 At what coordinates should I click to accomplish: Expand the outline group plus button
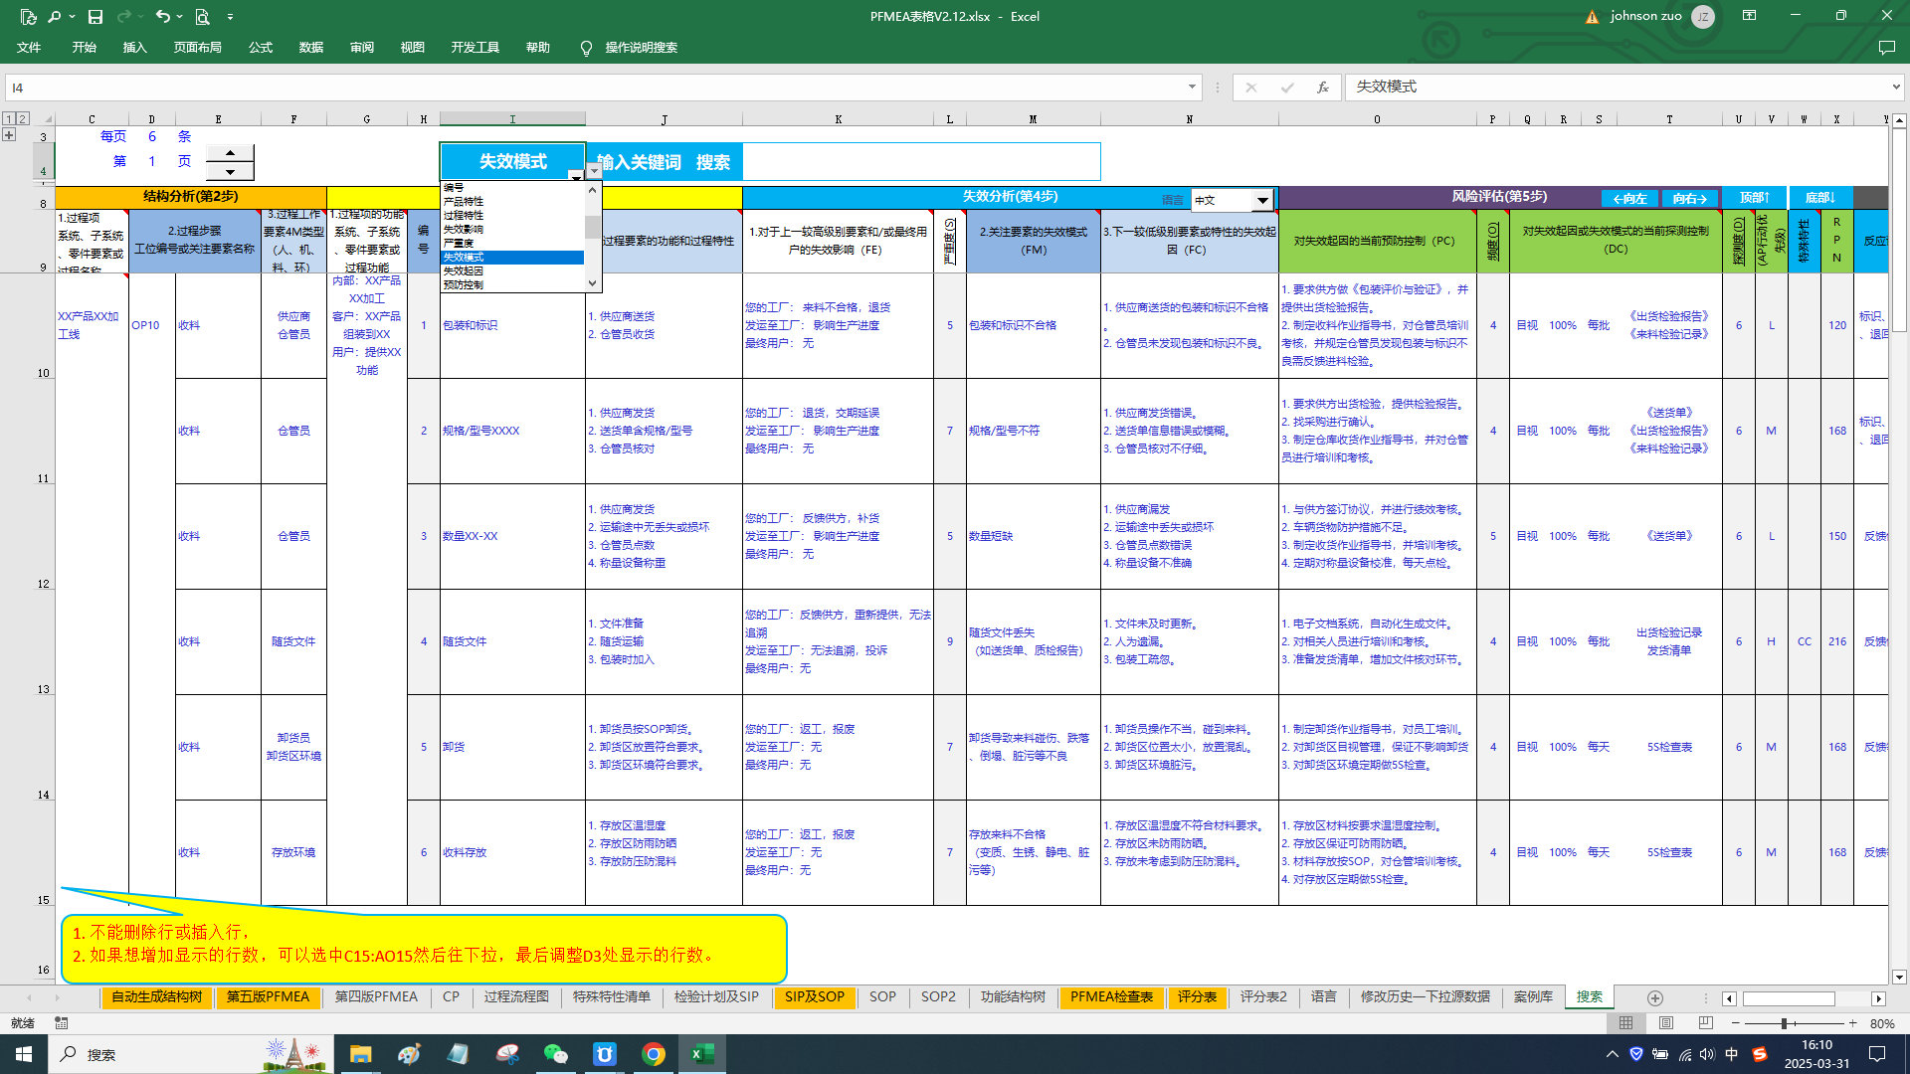click(x=9, y=134)
